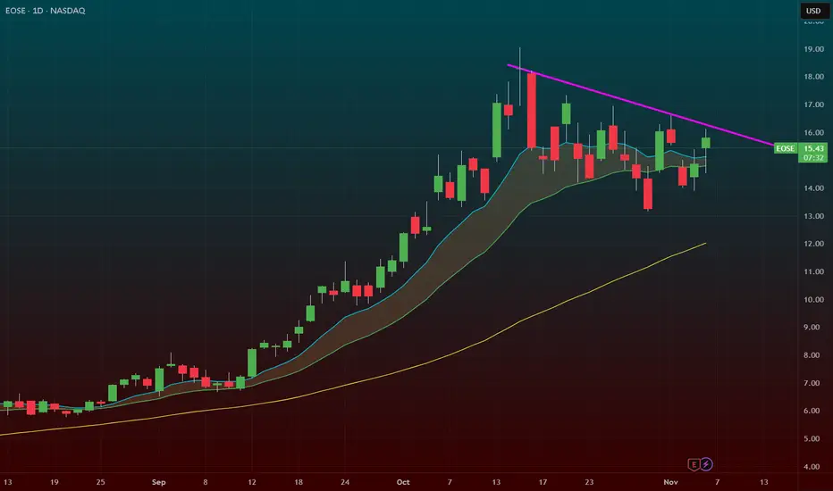Click the green EOSE price label tag

click(786, 148)
